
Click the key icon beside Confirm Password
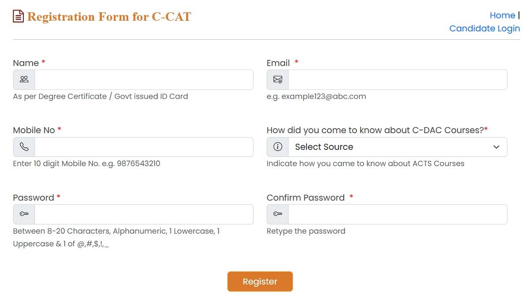click(278, 214)
